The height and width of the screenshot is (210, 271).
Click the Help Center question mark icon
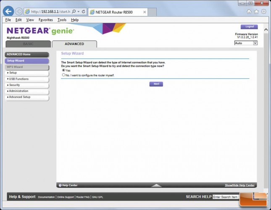pos(60,186)
